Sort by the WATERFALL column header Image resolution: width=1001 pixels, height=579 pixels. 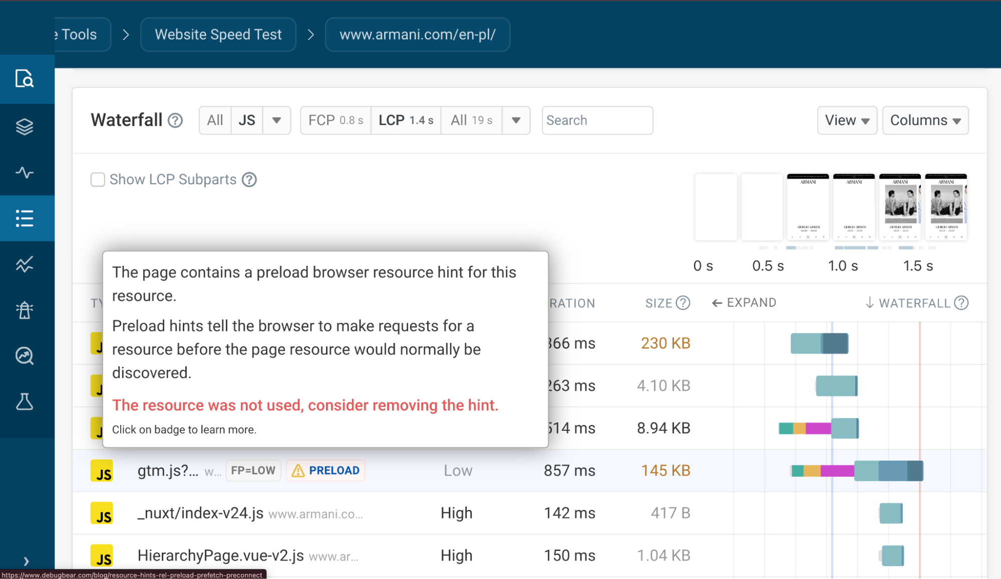pos(907,303)
